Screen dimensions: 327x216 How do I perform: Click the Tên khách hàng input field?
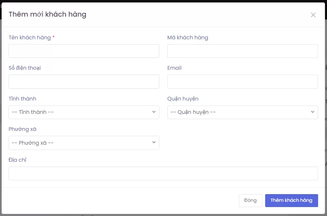pos(84,51)
